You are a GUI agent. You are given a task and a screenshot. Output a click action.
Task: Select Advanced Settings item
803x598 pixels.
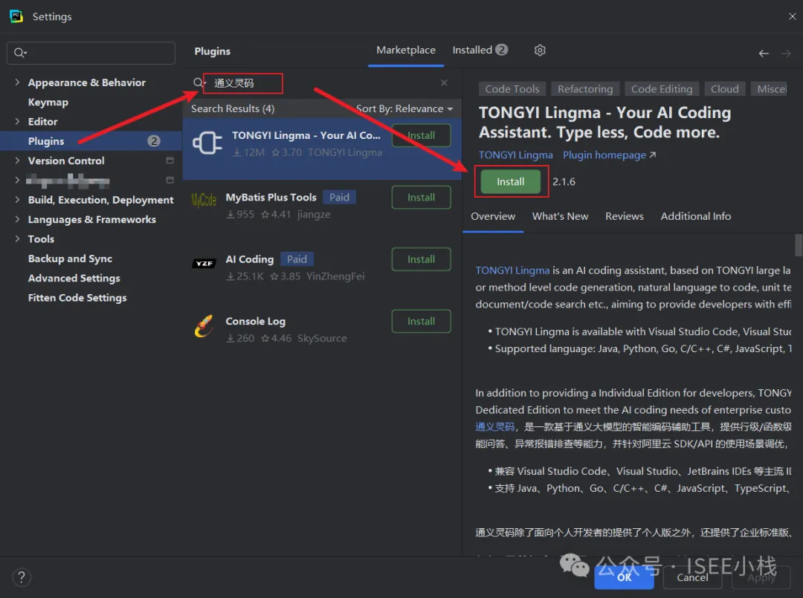[74, 278]
